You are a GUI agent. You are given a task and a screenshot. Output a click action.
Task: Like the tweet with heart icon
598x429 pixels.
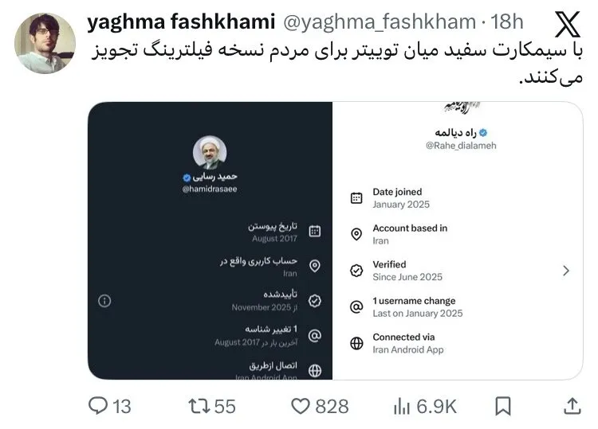300,407
